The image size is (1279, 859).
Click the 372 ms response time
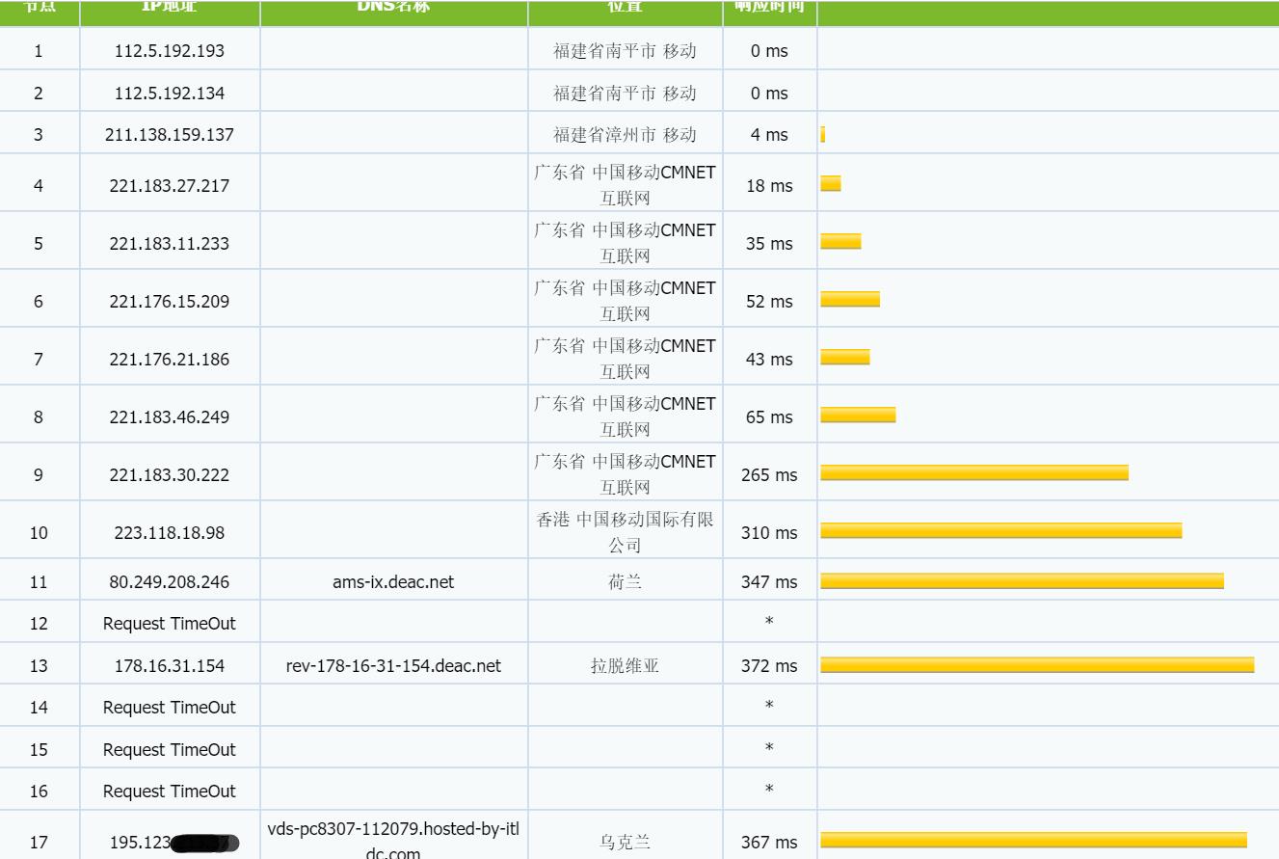(x=769, y=666)
